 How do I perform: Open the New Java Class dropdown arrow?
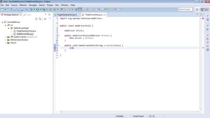pyautogui.click(x=58, y=10)
